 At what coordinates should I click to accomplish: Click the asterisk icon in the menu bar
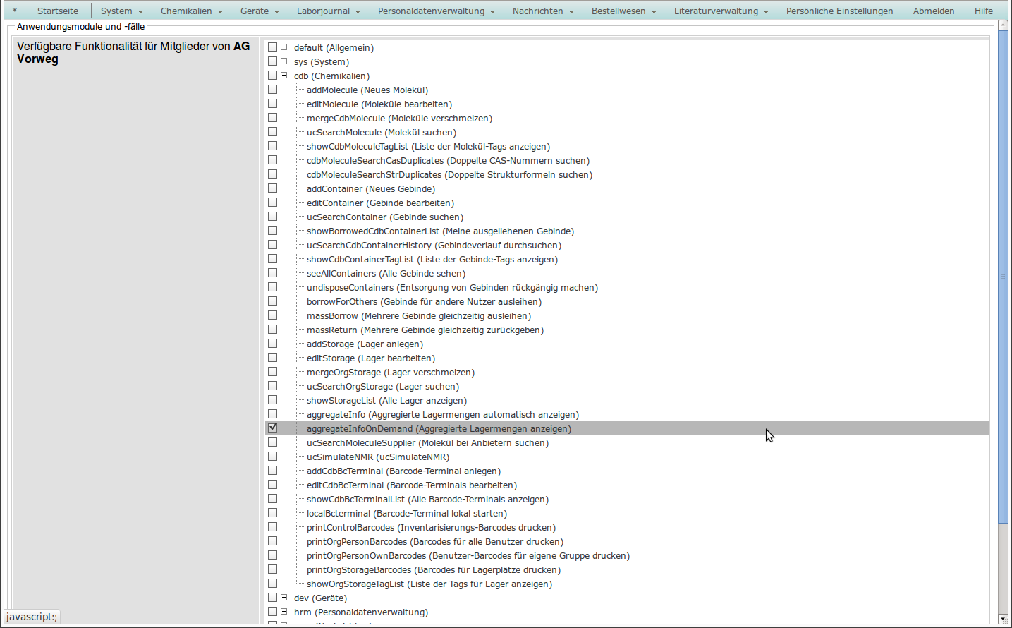tap(14, 11)
